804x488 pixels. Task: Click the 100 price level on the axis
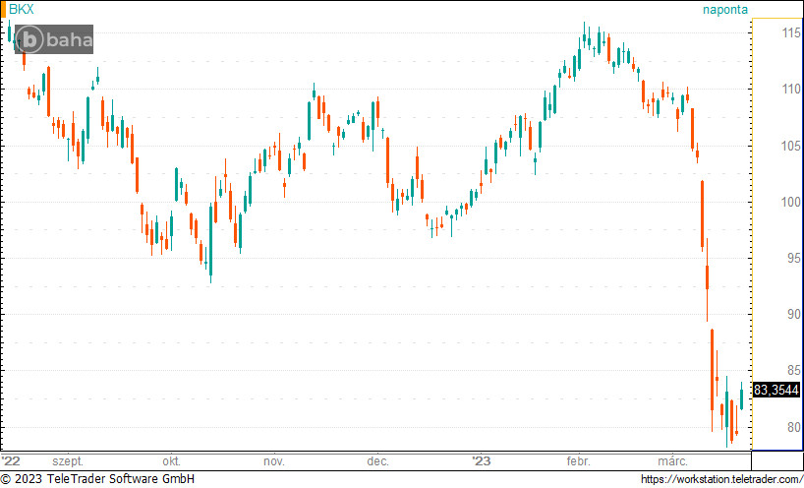[x=765, y=203]
